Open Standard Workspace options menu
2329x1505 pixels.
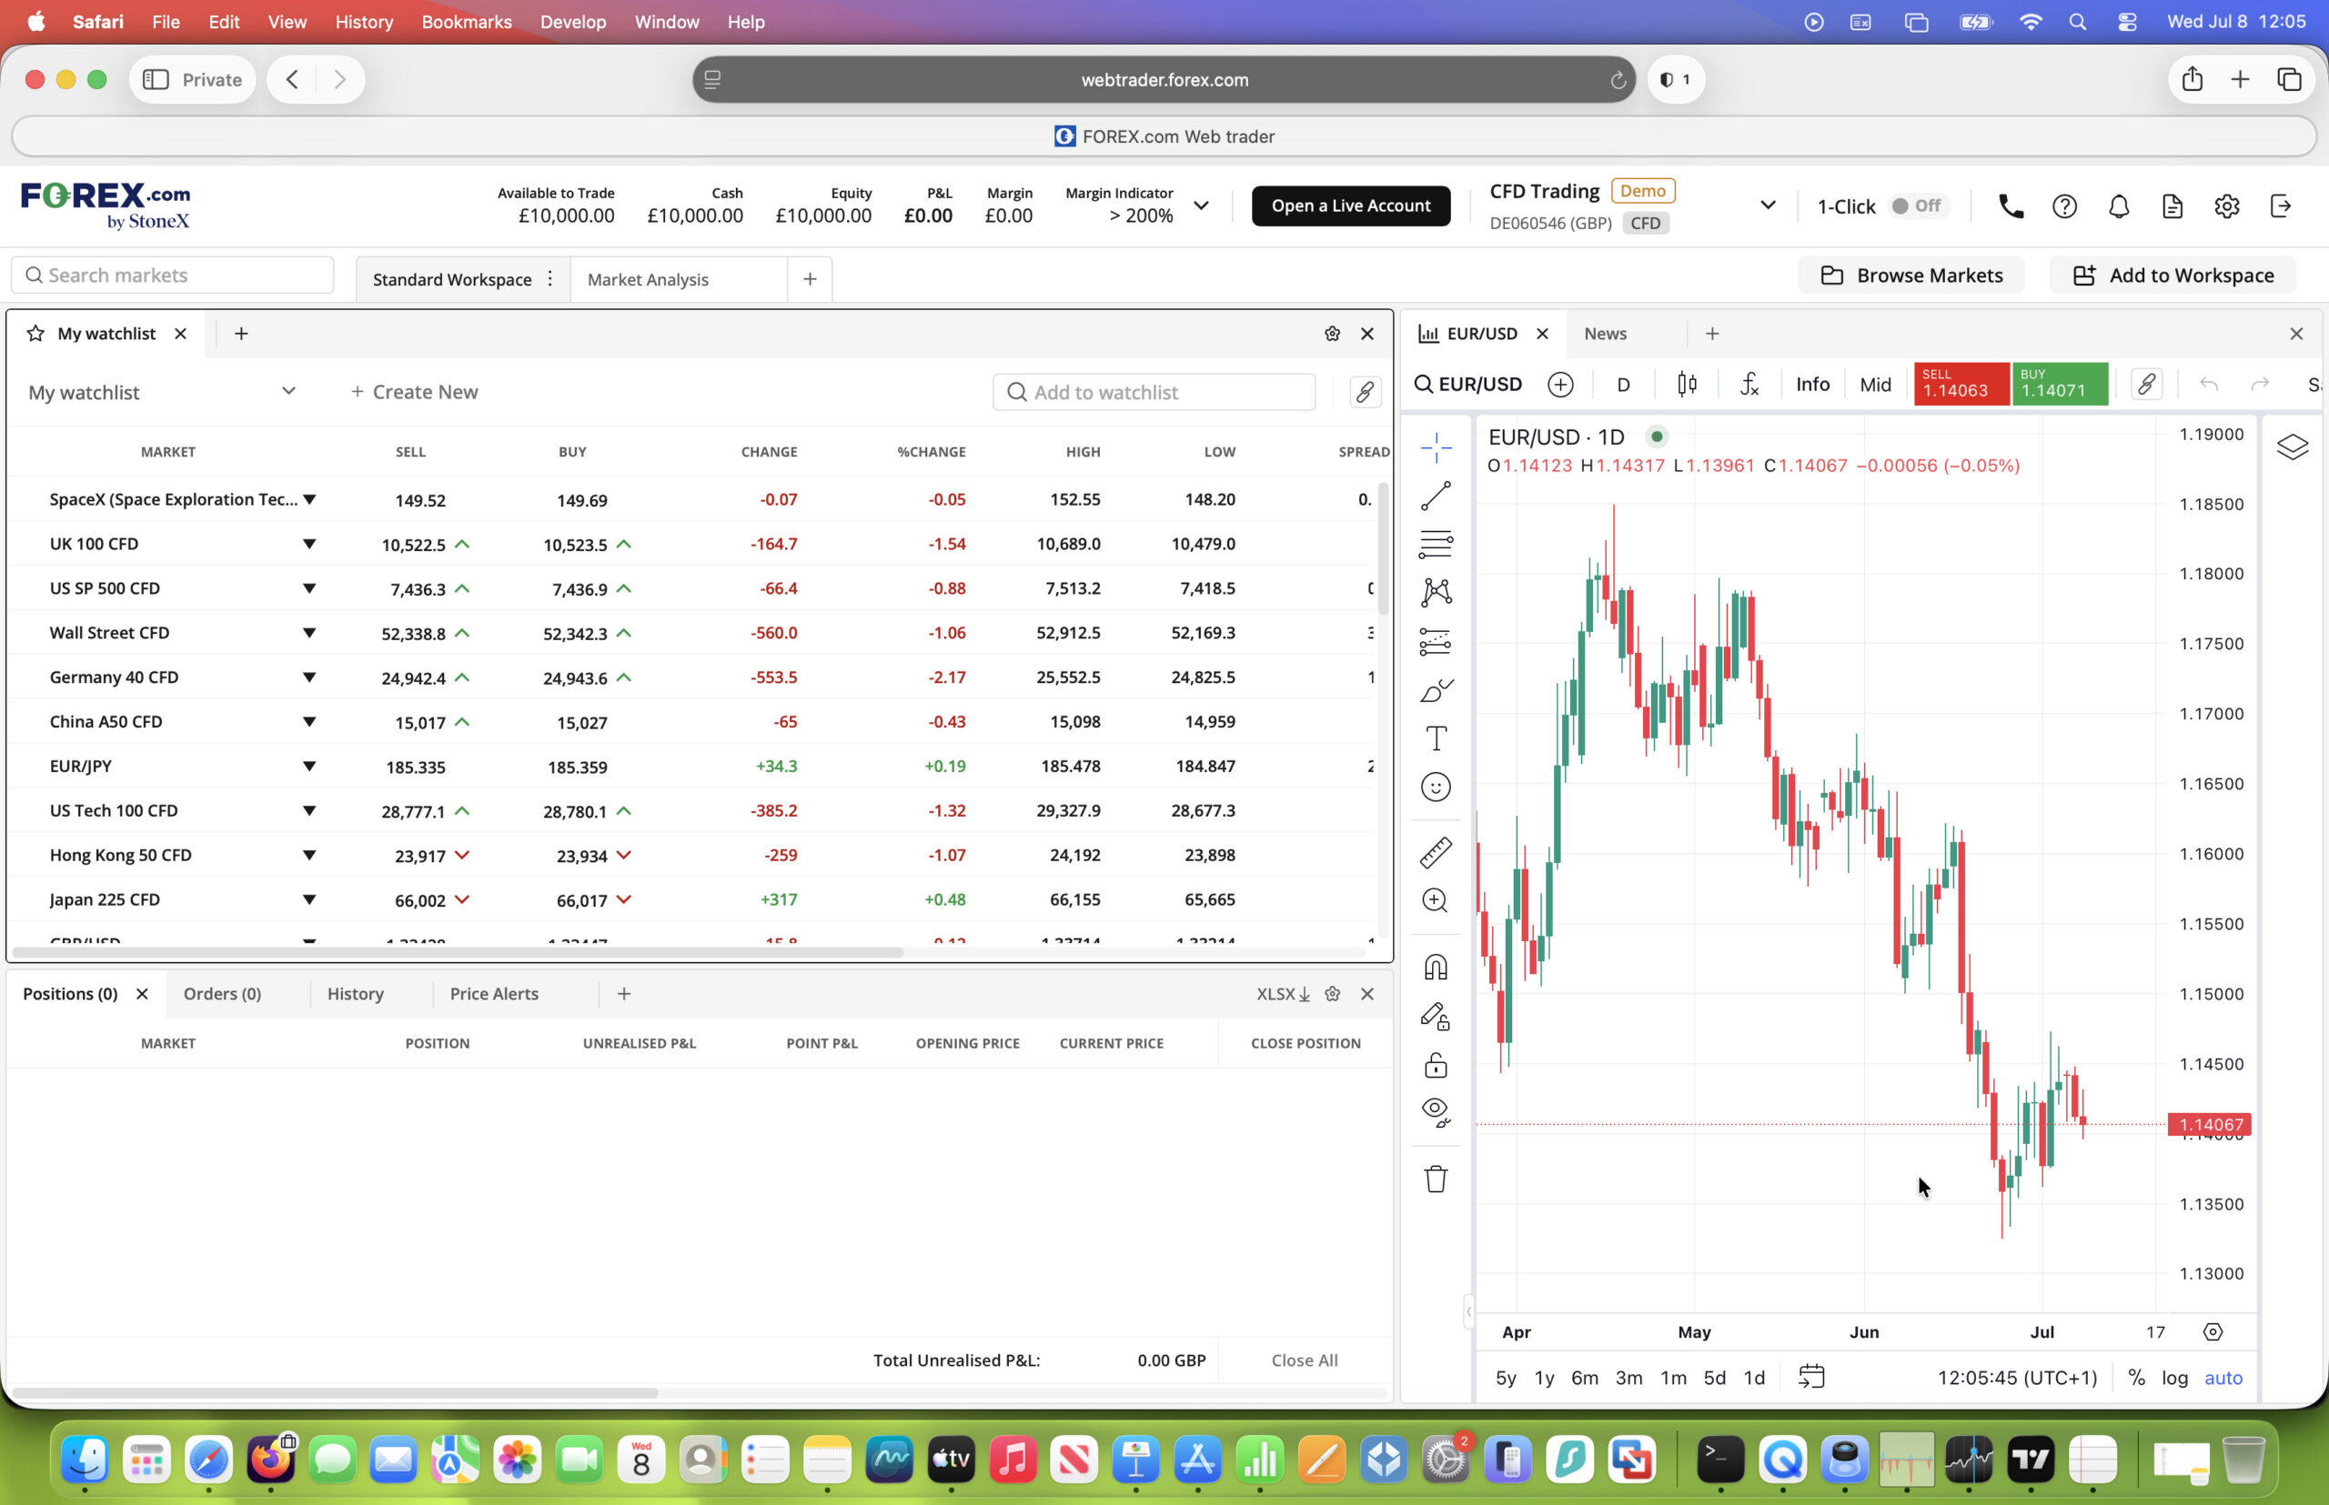pos(550,278)
